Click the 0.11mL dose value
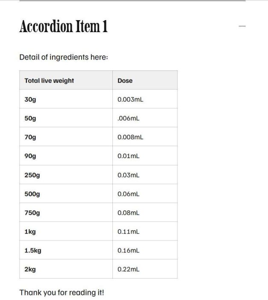This screenshot has width=268, height=300. pos(128,231)
